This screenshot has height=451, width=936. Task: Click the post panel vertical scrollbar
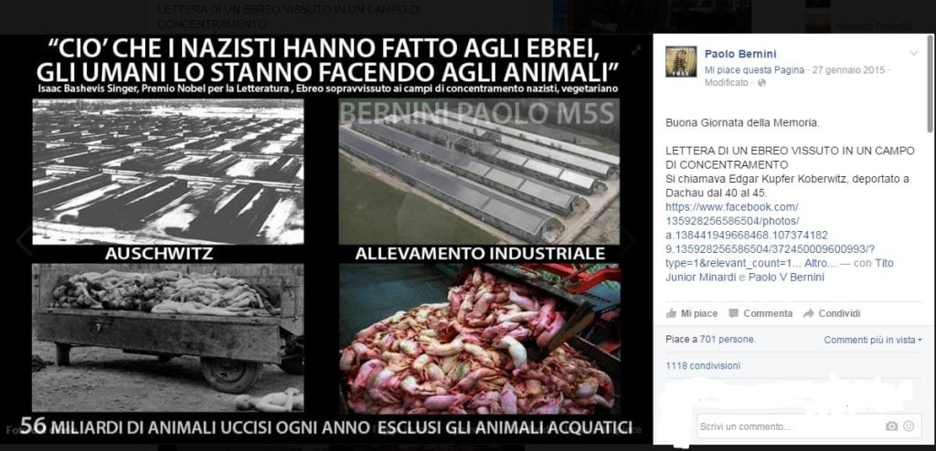tap(931, 83)
